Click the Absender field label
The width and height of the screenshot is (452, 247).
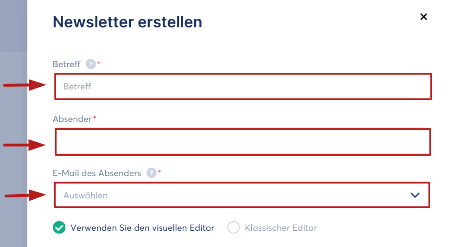tap(72, 119)
